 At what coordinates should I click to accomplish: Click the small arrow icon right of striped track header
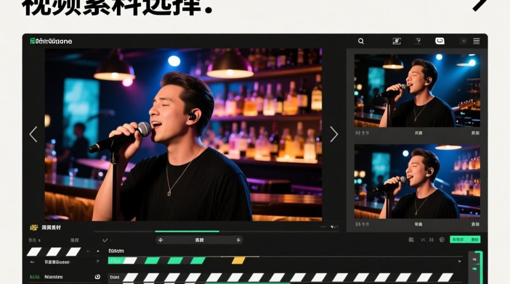pos(98,251)
